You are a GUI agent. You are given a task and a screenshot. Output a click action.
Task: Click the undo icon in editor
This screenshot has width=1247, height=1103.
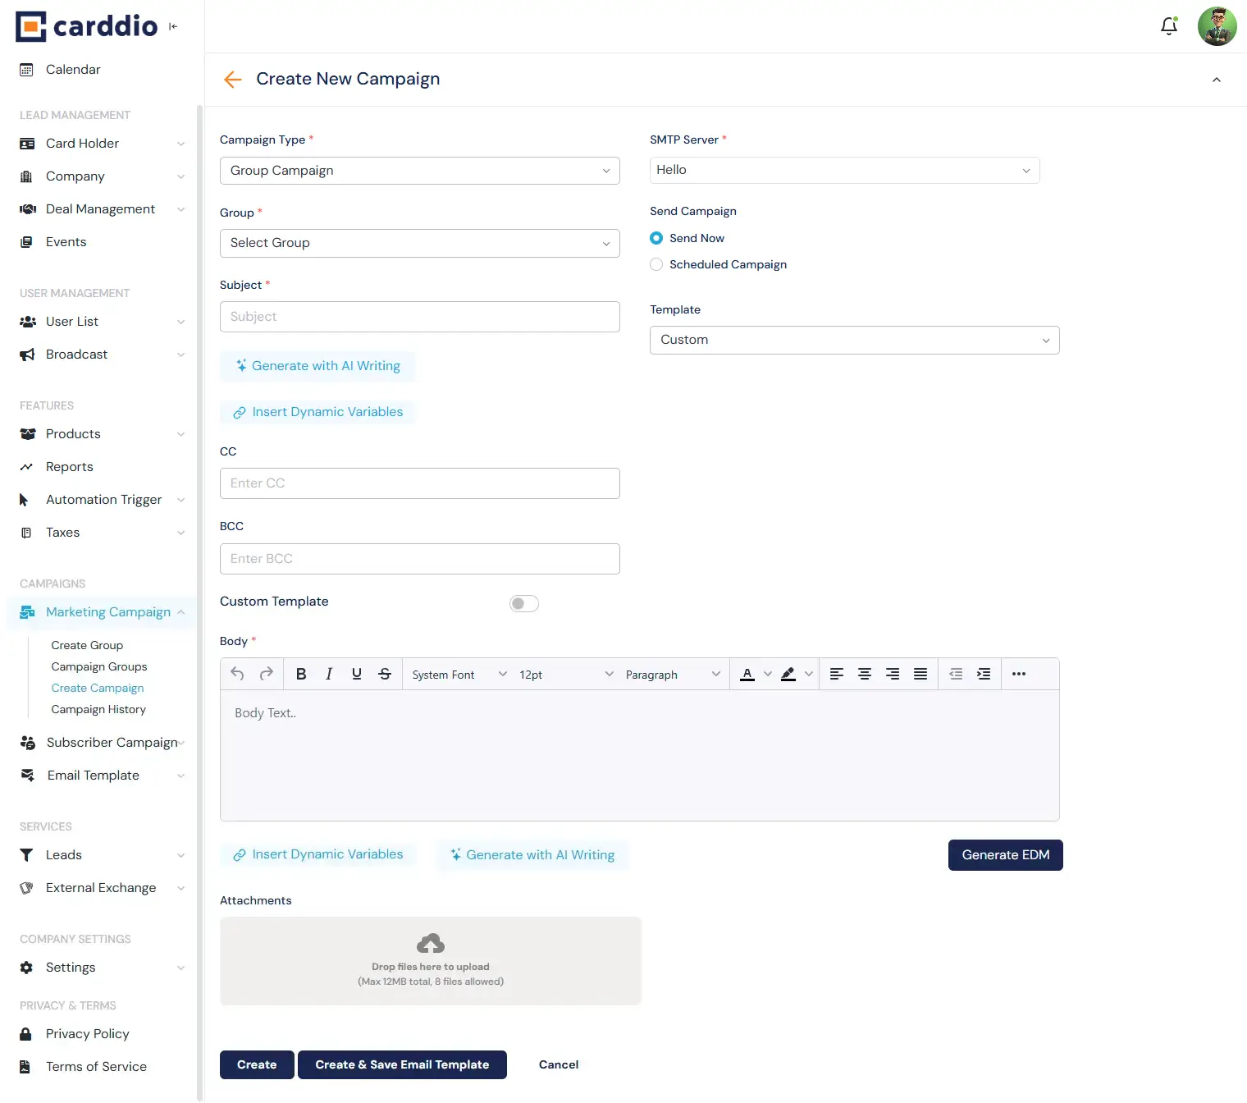pos(237,674)
